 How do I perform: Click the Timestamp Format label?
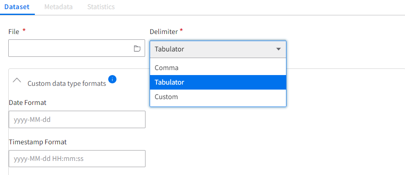tap(38, 142)
